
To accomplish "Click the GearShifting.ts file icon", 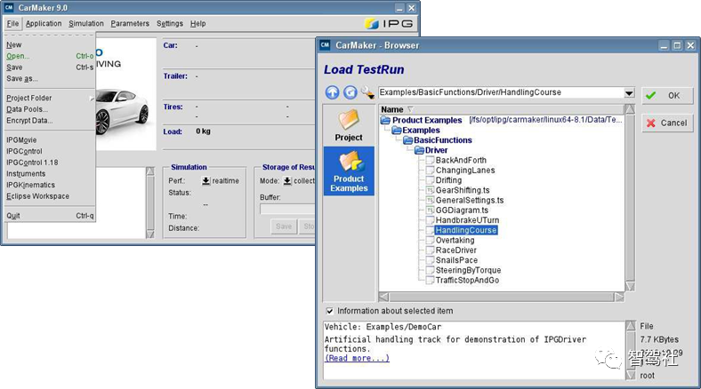I will click(430, 190).
